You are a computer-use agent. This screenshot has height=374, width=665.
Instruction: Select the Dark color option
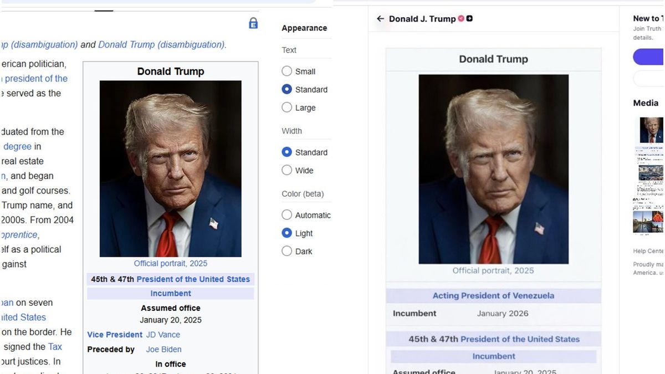[287, 251]
